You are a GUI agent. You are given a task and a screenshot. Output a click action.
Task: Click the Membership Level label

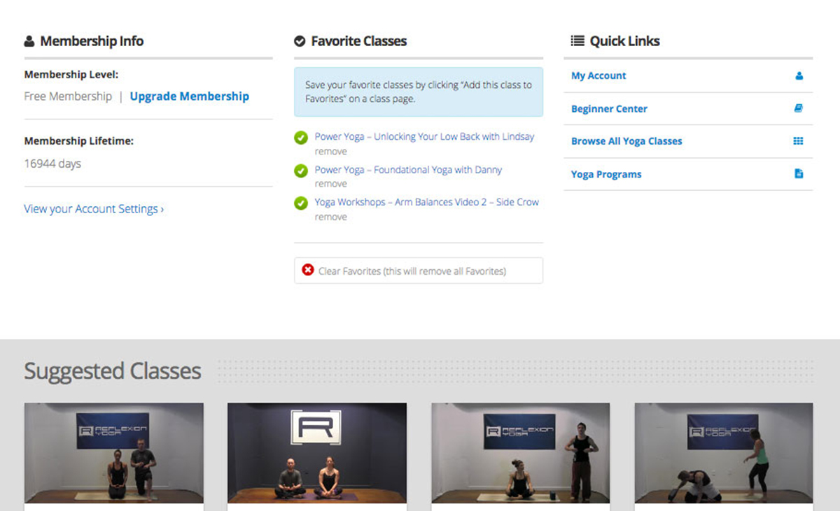pyautogui.click(x=71, y=74)
